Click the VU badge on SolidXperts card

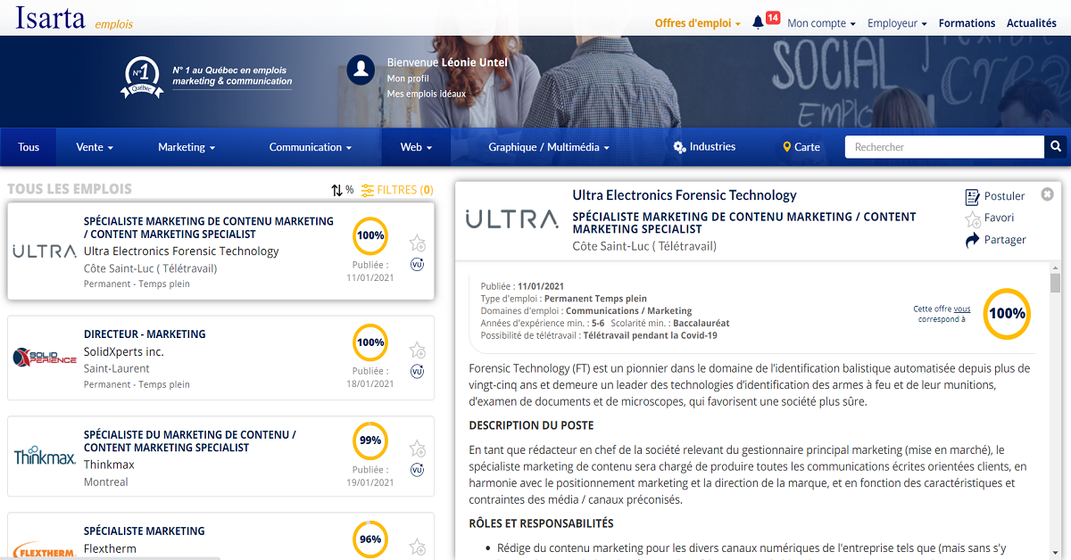click(417, 371)
